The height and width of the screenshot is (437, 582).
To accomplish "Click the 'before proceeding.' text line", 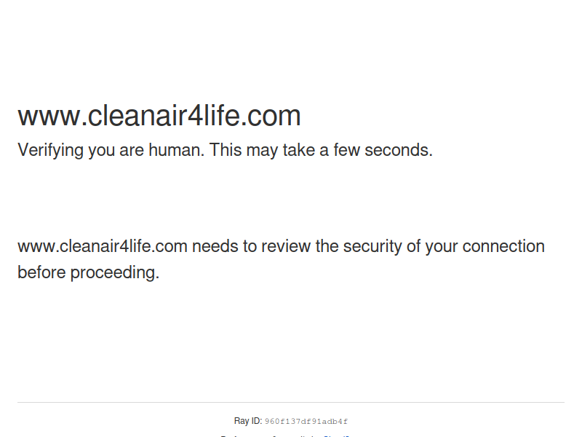I will pyautogui.click(x=88, y=272).
